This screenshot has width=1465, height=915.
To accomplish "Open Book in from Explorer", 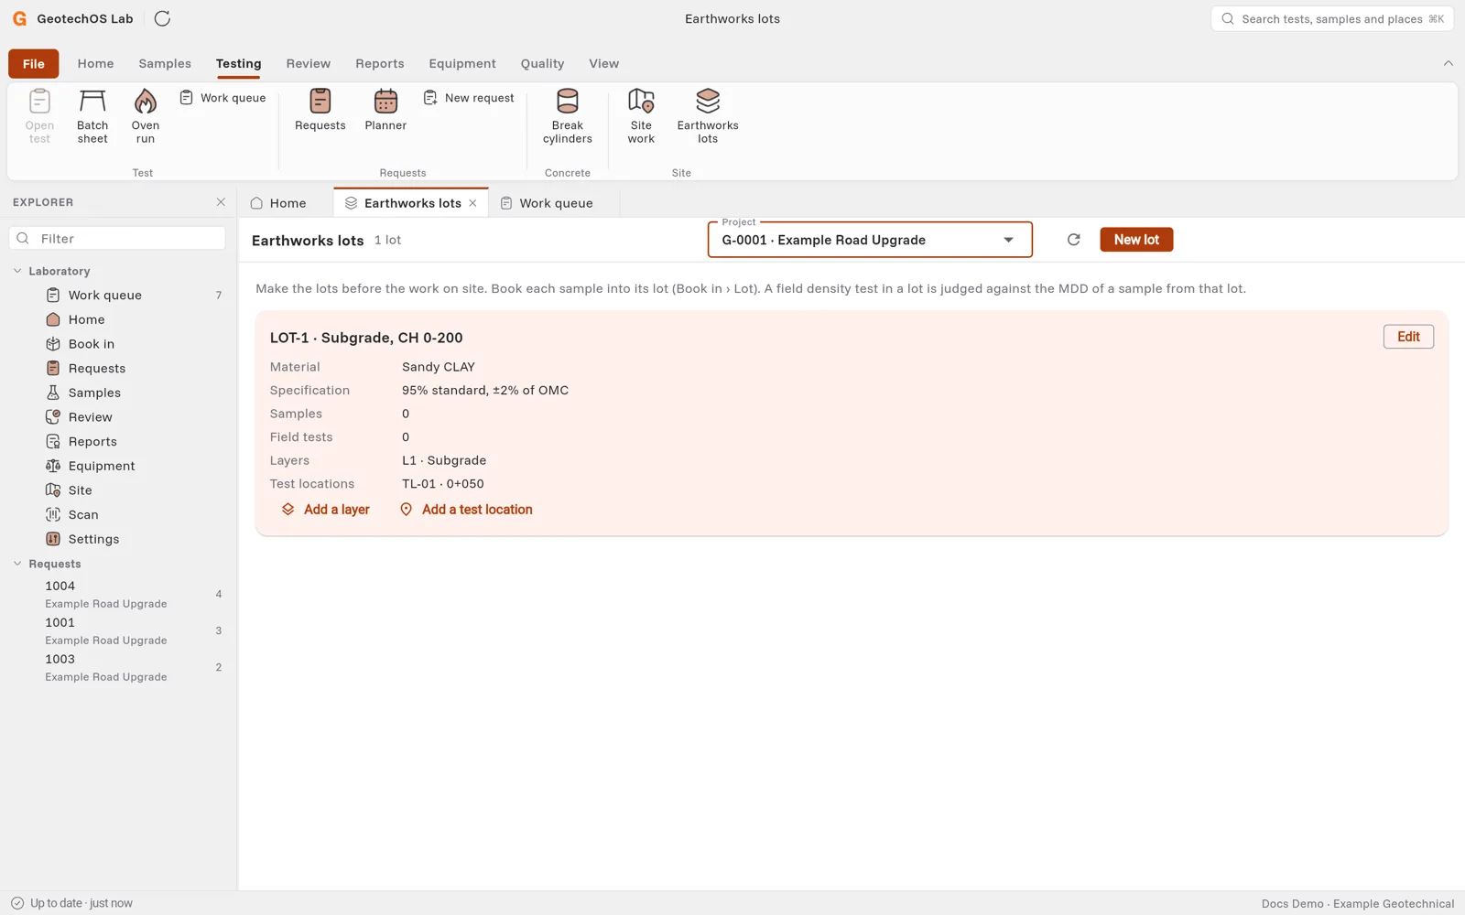I will coord(92,344).
